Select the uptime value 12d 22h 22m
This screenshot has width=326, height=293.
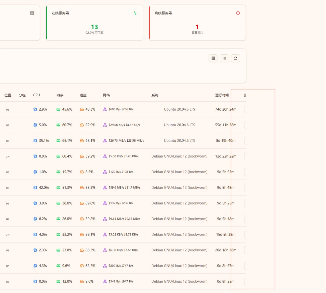click(226, 156)
